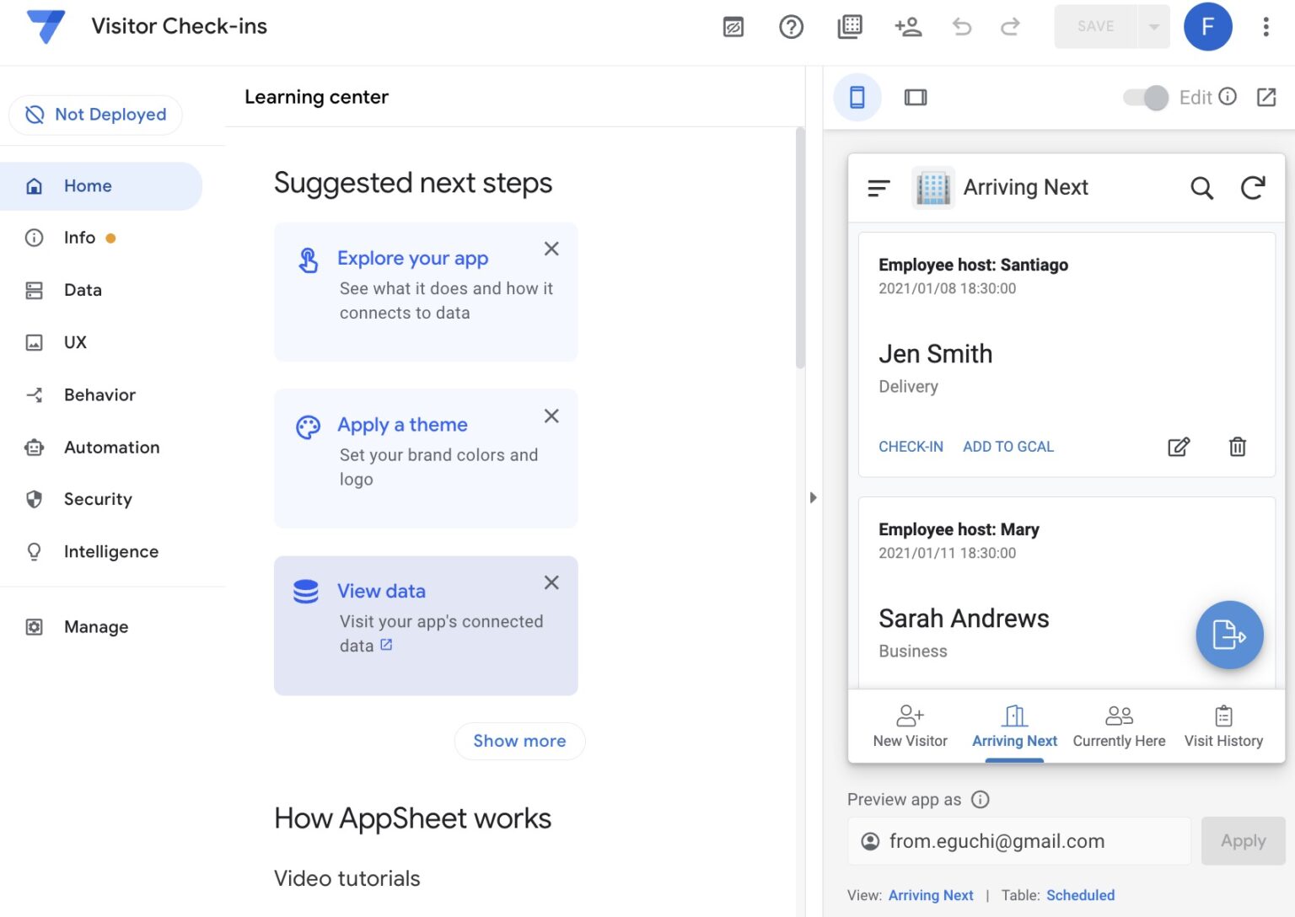Delete Jen Smith entry with trash icon

pos(1237,447)
